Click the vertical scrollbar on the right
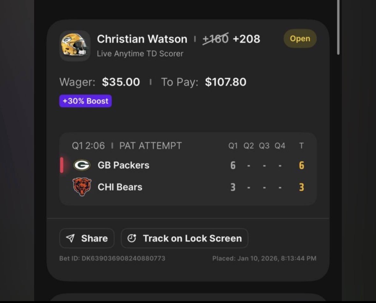The image size is (376, 303). tap(338, 27)
